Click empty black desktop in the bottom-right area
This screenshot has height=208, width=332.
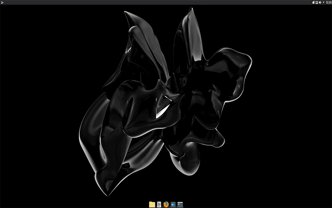290,175
